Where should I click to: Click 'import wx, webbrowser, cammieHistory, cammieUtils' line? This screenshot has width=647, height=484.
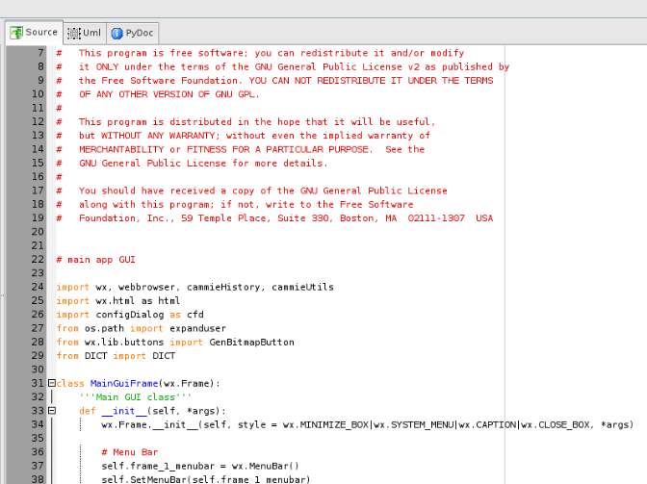(x=195, y=287)
